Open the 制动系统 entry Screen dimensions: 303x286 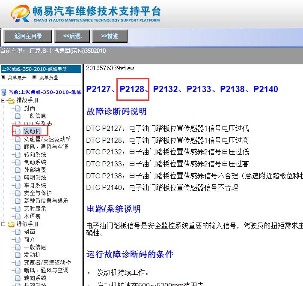35,162
